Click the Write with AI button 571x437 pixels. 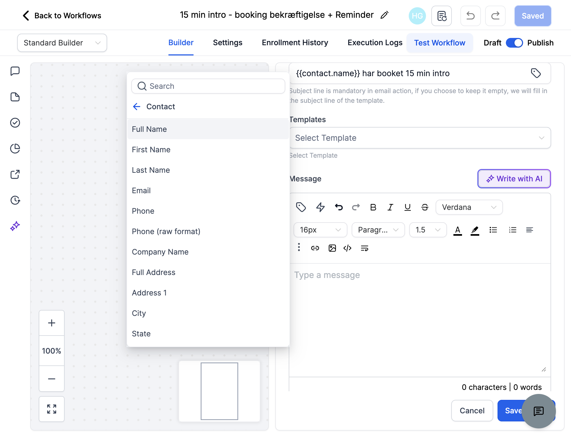pos(514,179)
